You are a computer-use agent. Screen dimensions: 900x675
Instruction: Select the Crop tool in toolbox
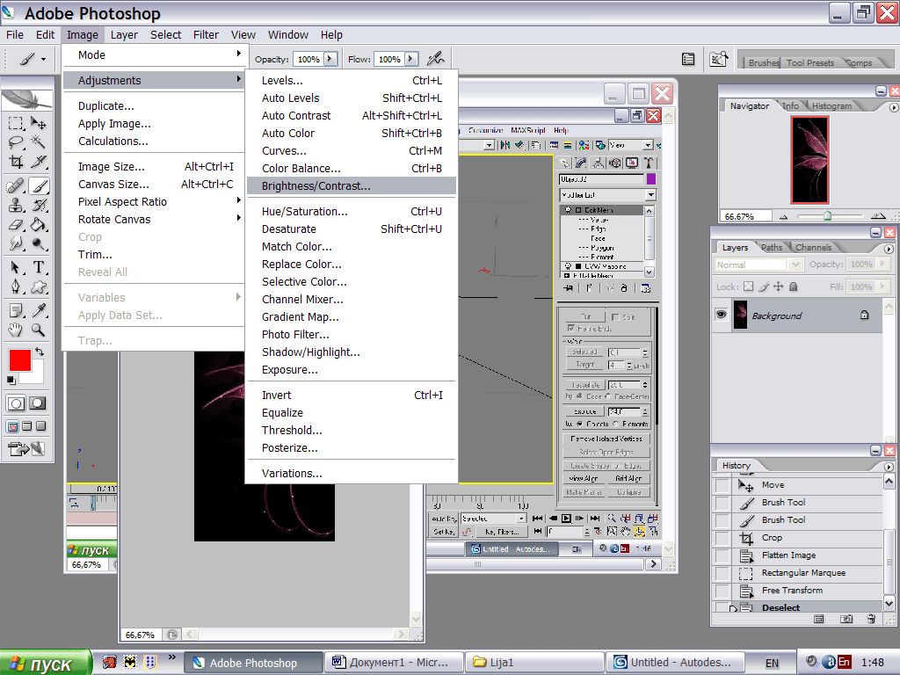click(16, 162)
